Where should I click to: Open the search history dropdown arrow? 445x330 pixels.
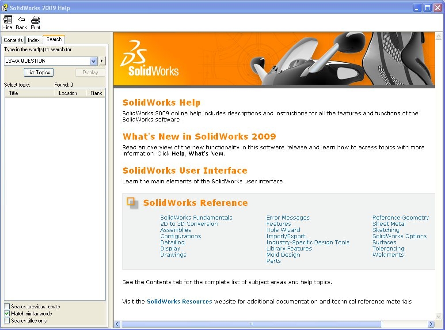pyautogui.click(x=93, y=61)
